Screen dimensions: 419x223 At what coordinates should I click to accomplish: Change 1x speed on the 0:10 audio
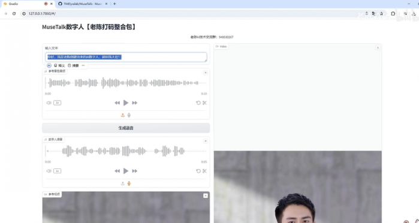(x=57, y=103)
